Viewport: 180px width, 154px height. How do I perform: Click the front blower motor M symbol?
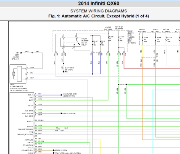(x=14, y=74)
